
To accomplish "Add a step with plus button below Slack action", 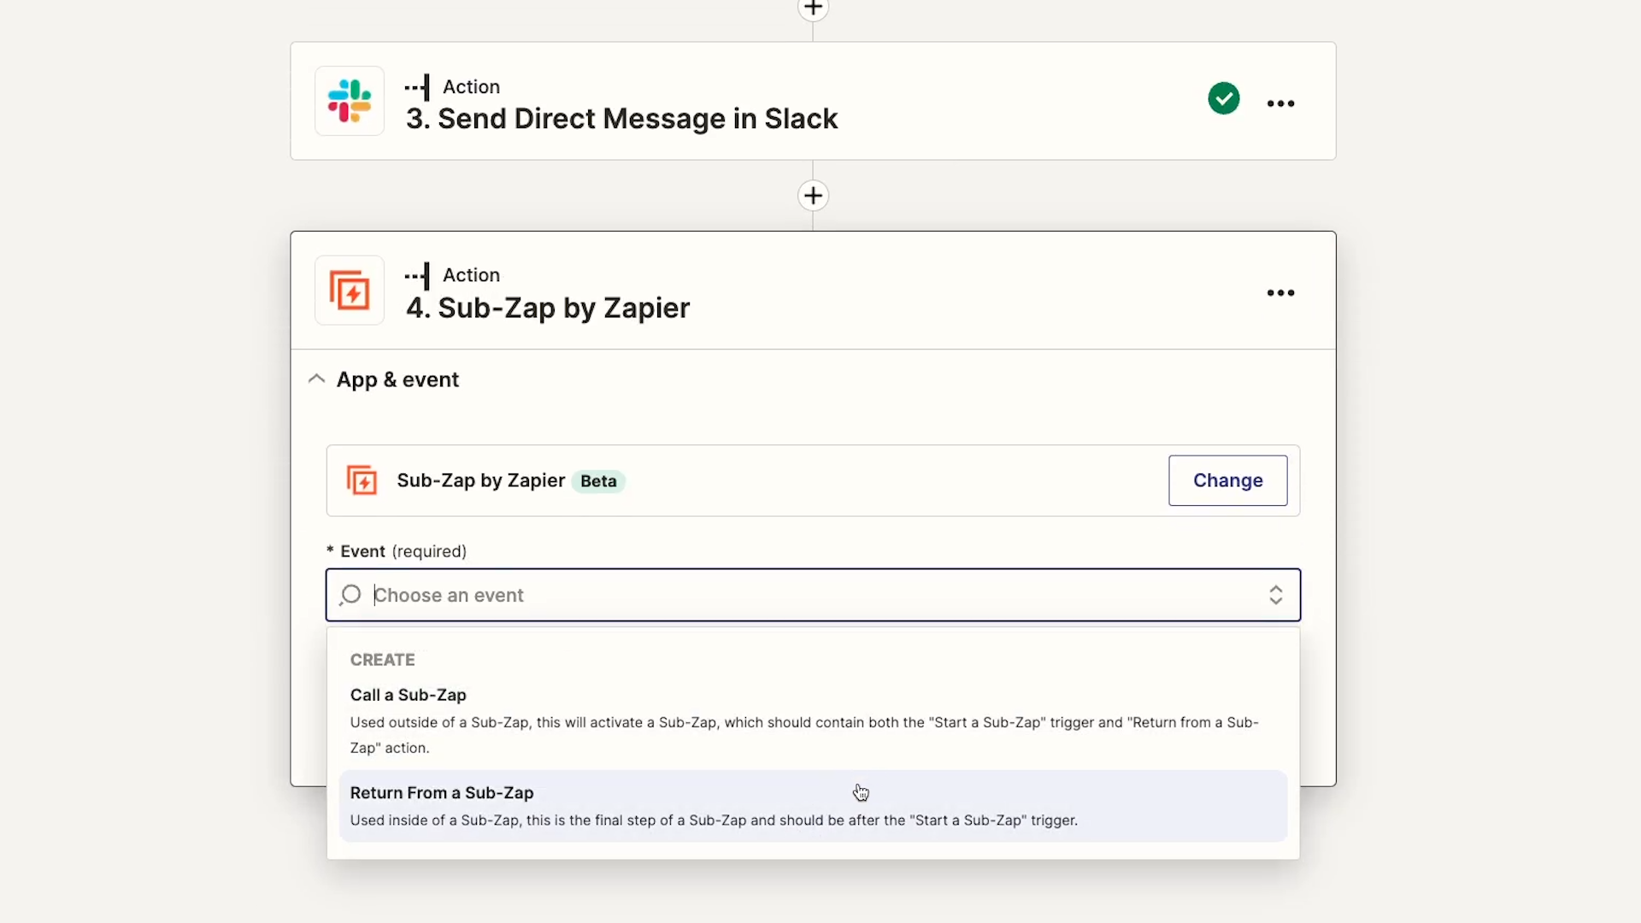I will (x=813, y=196).
